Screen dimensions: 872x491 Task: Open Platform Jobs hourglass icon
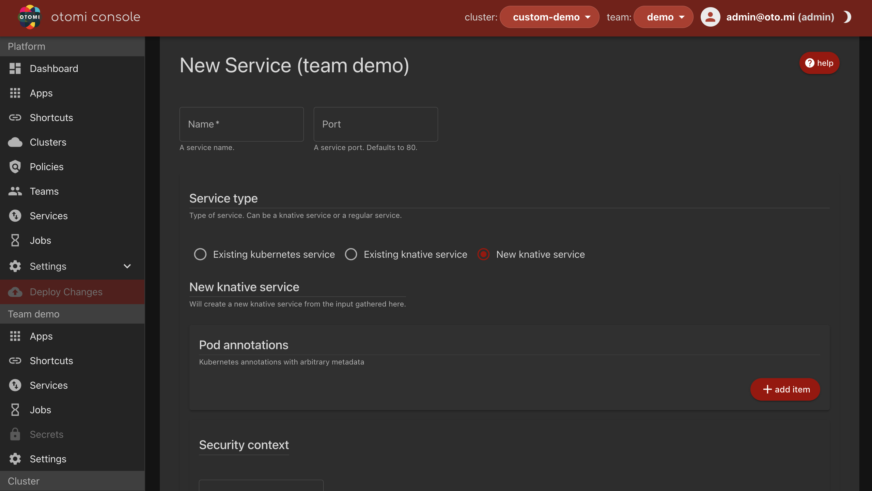pos(15,240)
